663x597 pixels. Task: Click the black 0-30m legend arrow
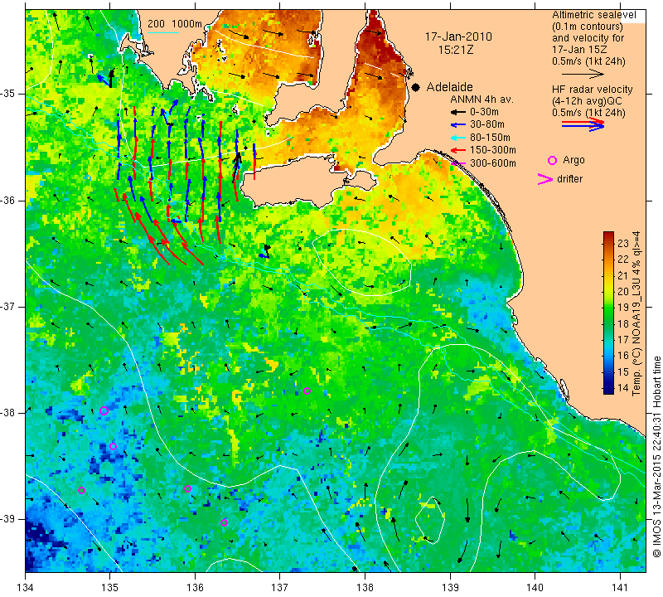[x=457, y=113]
